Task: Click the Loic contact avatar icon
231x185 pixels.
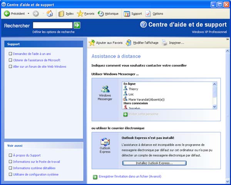Action: click(x=126, y=93)
